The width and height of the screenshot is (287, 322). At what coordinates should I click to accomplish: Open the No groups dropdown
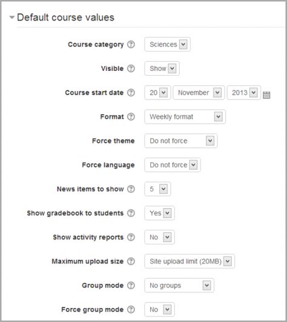[x=179, y=285]
